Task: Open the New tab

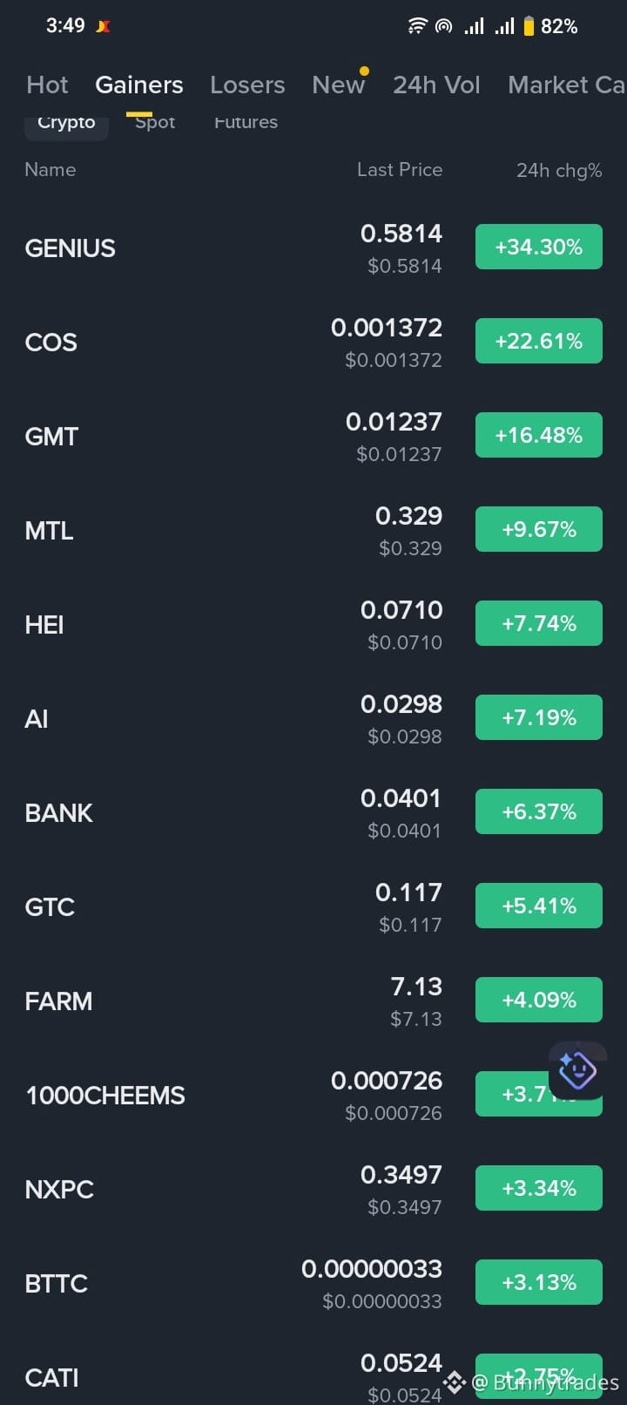Action: click(339, 85)
